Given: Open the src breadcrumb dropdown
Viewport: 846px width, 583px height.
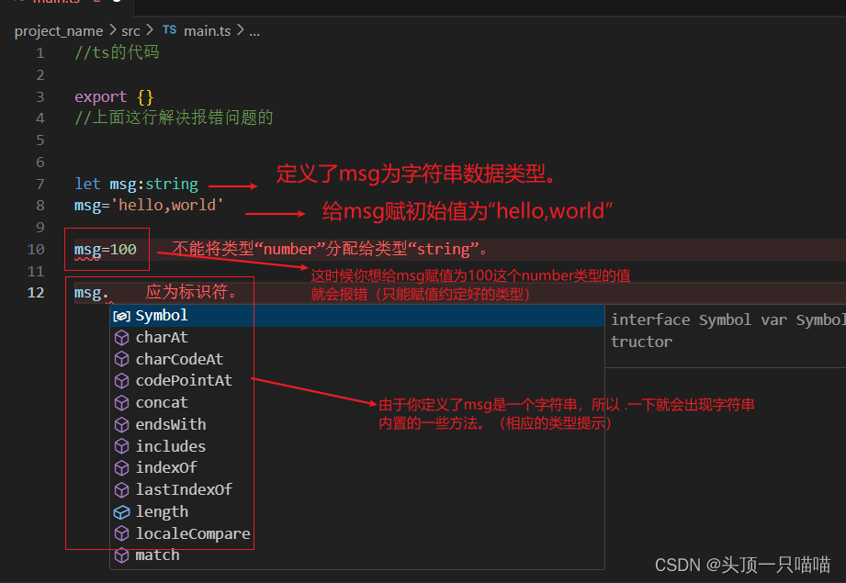Looking at the screenshot, I should point(130,30).
